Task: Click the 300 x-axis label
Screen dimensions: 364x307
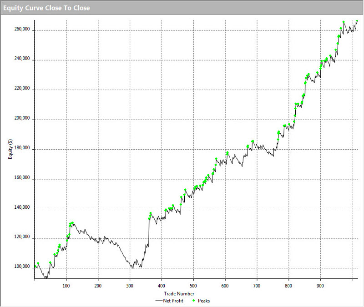Action: [x=130, y=286]
